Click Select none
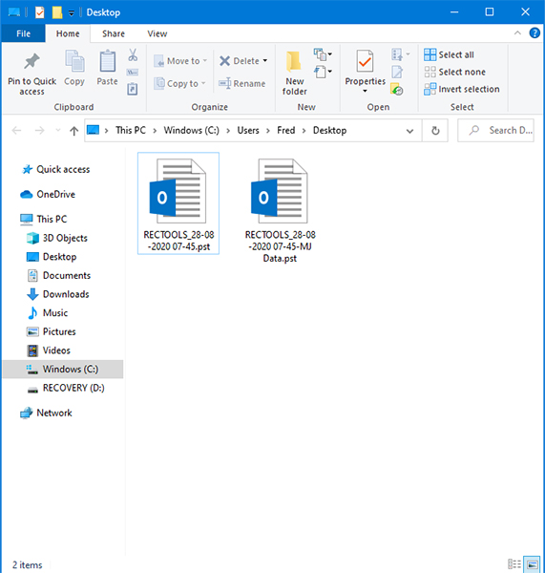The width and height of the screenshot is (545, 573). pyautogui.click(x=455, y=72)
